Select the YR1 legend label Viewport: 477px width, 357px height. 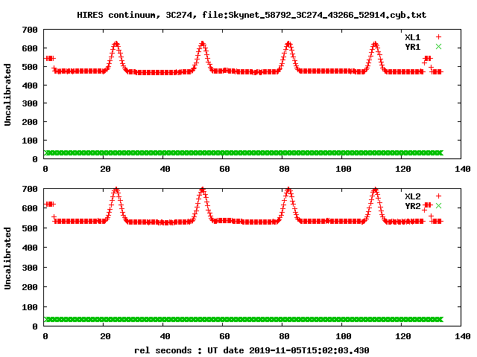click(412, 47)
